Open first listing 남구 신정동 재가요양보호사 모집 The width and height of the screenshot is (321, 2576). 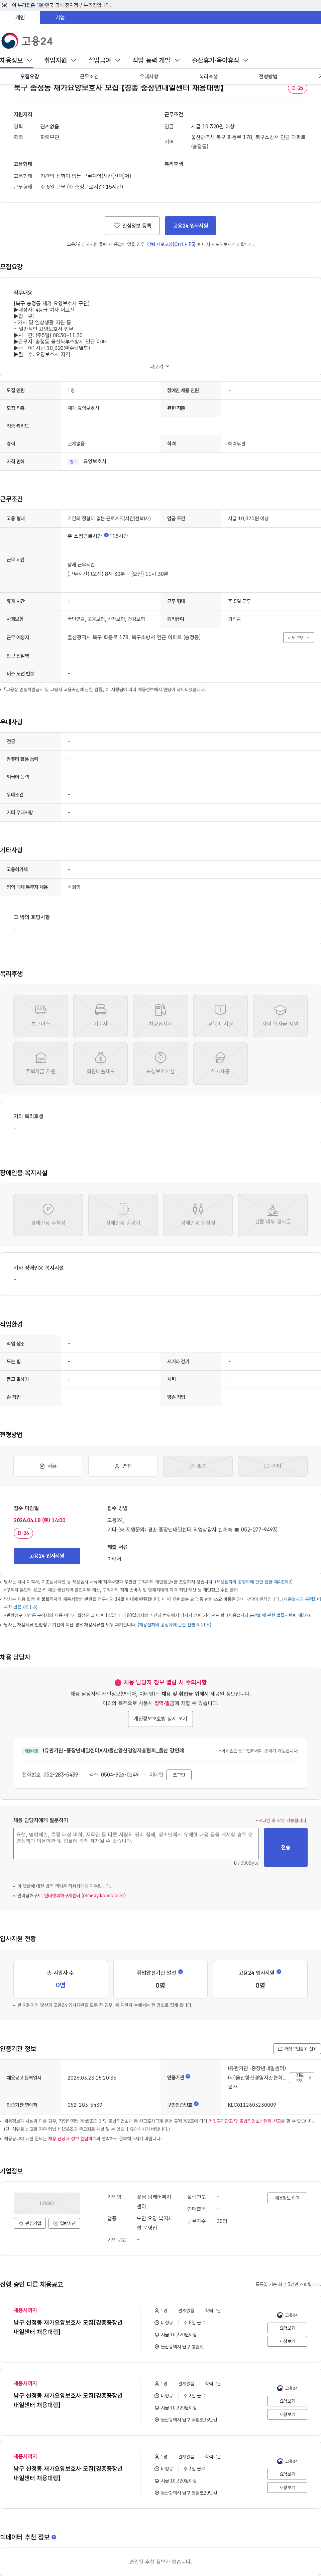tap(68, 2327)
